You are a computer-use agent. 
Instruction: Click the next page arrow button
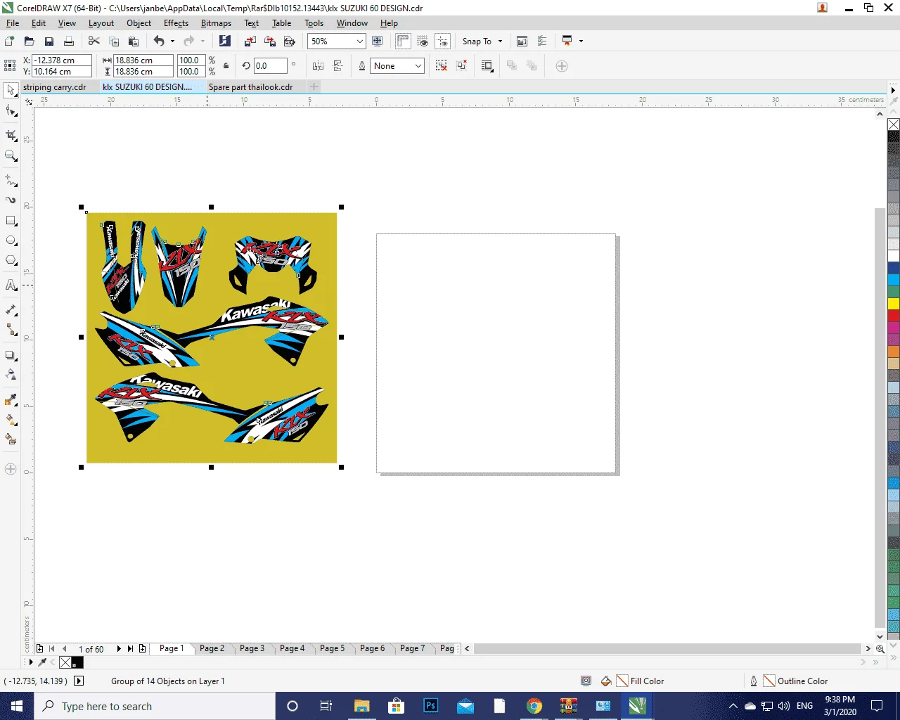click(x=119, y=649)
